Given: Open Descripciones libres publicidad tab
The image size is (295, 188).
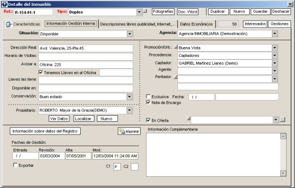Looking at the screenshot, I should tap(138, 24).
